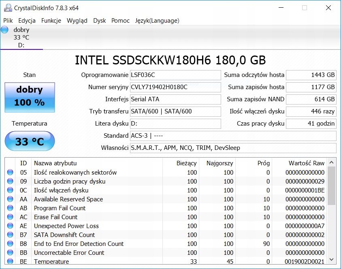Click the Suma odczytów hosta value 1443 GB

pos(311,75)
